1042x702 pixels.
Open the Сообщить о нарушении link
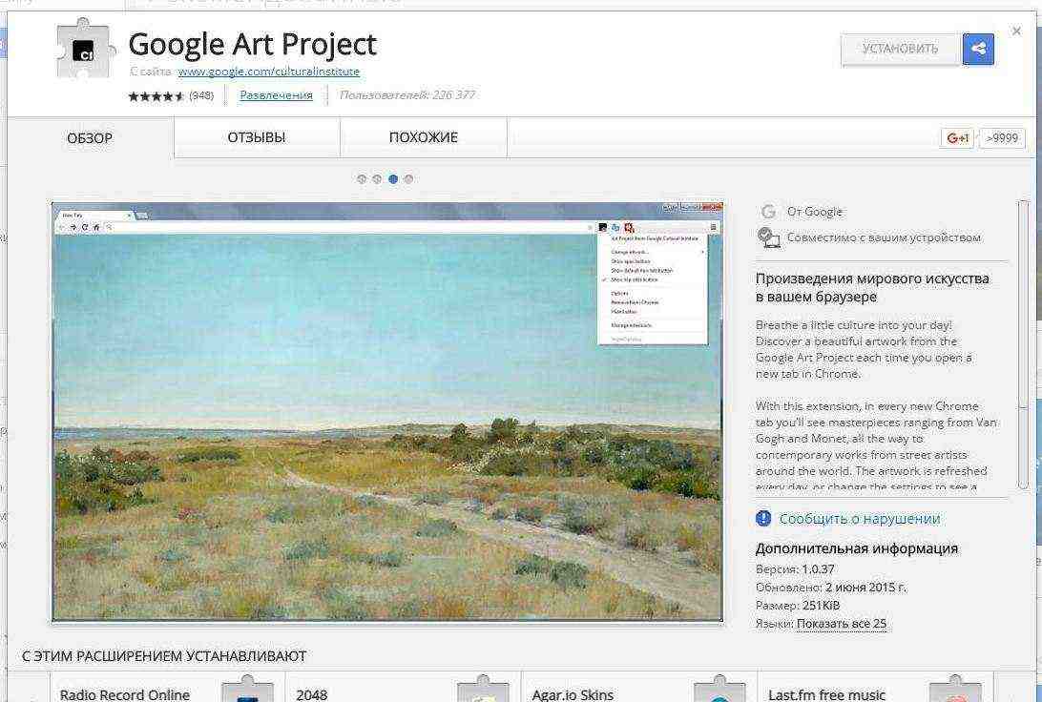859,519
